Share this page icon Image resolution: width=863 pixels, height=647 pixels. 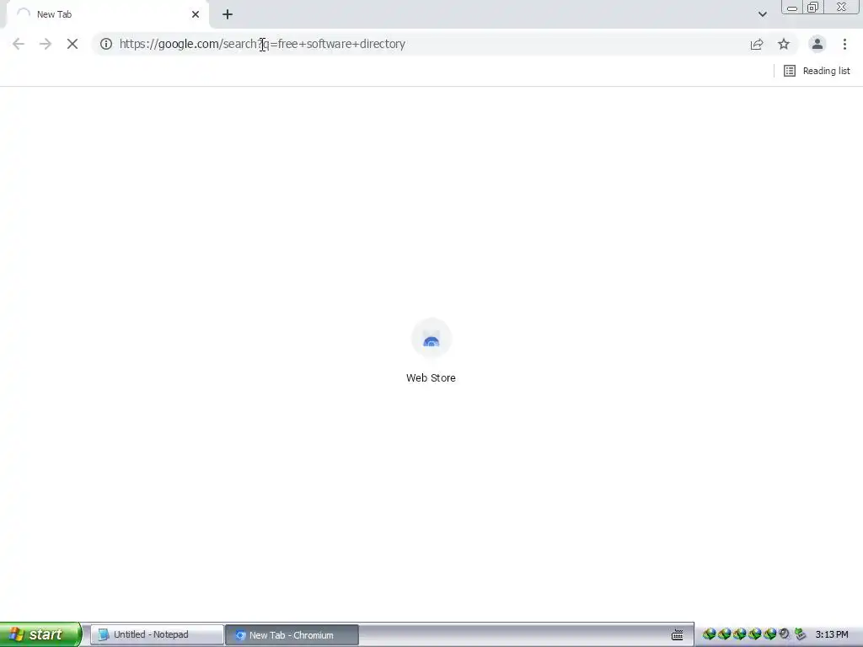(757, 44)
